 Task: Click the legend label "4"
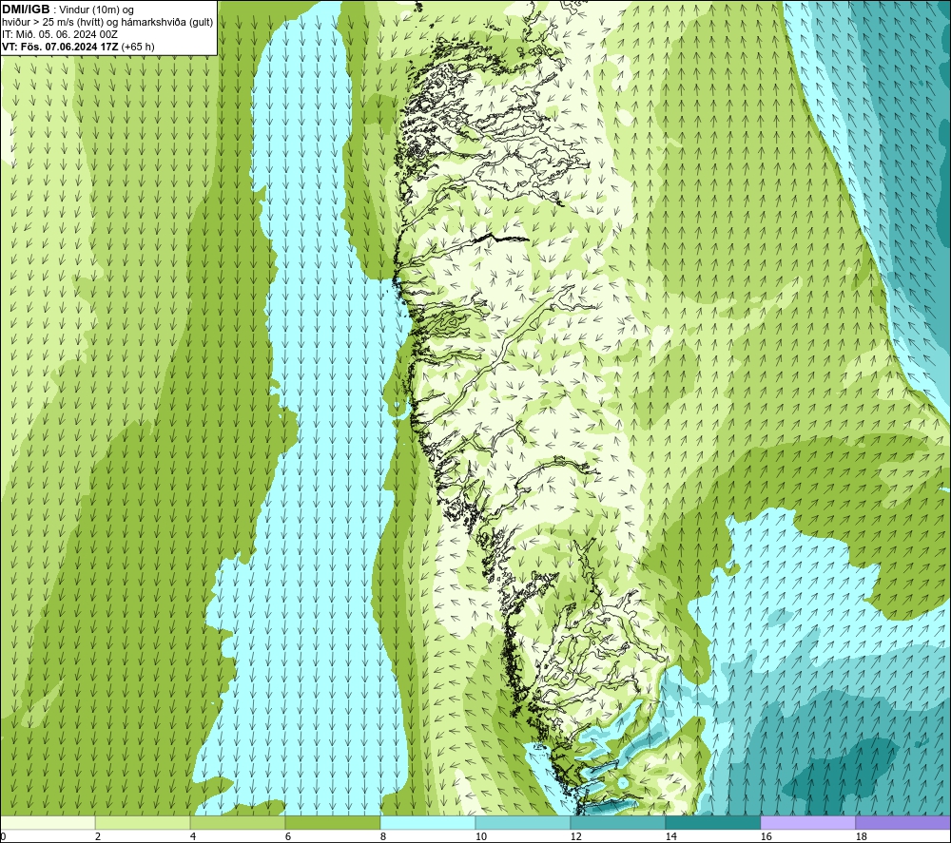(x=193, y=836)
